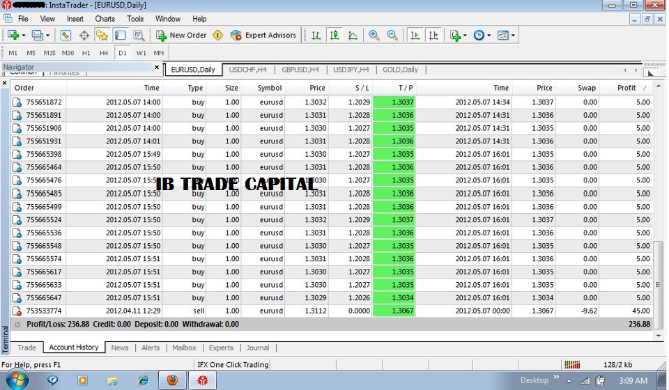669x390 pixels.
Task: Click the Expert Advisors button
Action: [263, 36]
